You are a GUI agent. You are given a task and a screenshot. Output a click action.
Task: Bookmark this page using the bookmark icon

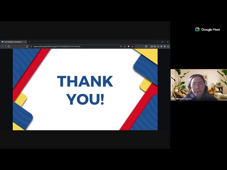(x=27, y=46)
